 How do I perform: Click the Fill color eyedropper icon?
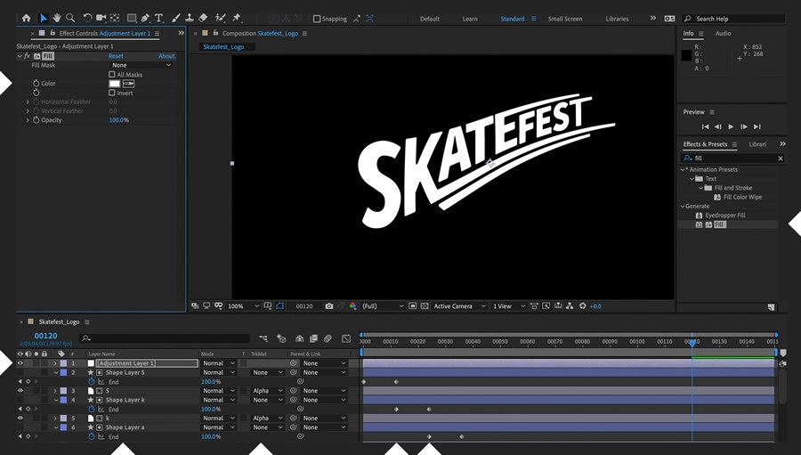128,84
